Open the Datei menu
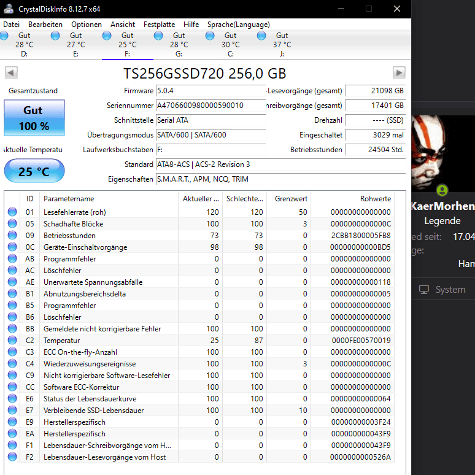Screen dimensions: 475x475 coord(11,25)
